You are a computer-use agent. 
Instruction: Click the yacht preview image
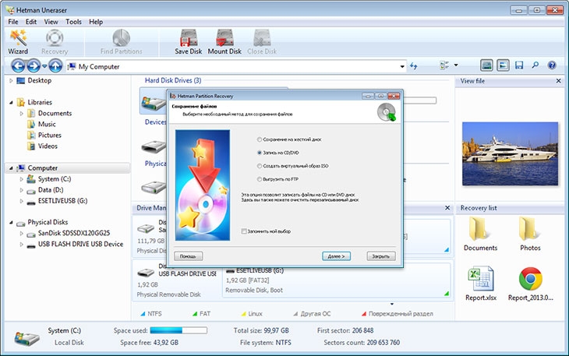tap(510, 153)
